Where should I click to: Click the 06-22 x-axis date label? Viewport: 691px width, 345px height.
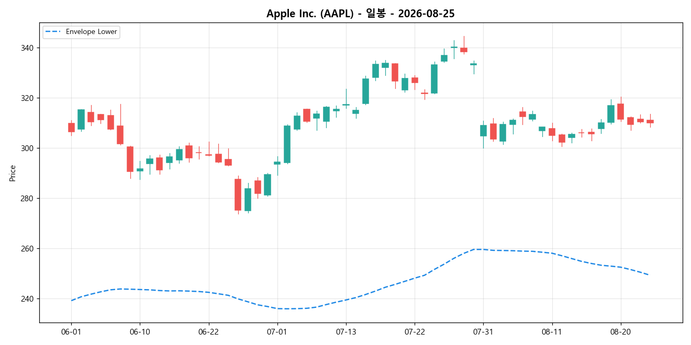[208, 332]
